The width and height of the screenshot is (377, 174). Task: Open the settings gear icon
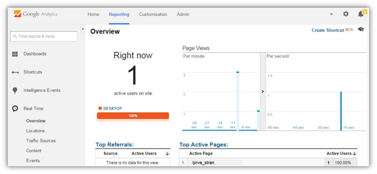(346, 14)
